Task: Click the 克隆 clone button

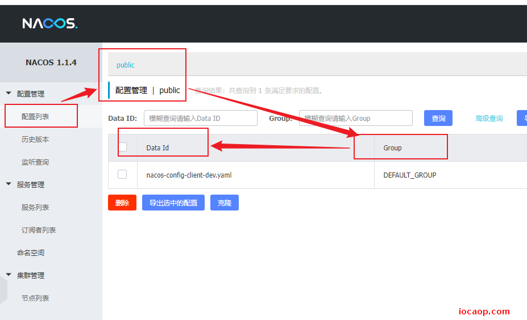Action: click(225, 203)
